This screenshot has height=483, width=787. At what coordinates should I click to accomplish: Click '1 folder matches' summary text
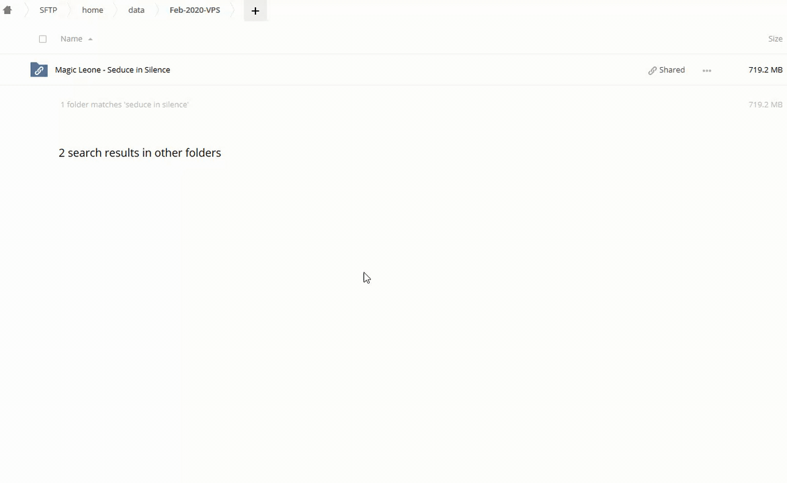pos(124,105)
